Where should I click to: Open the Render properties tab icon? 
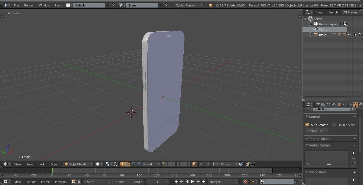tap(318, 105)
